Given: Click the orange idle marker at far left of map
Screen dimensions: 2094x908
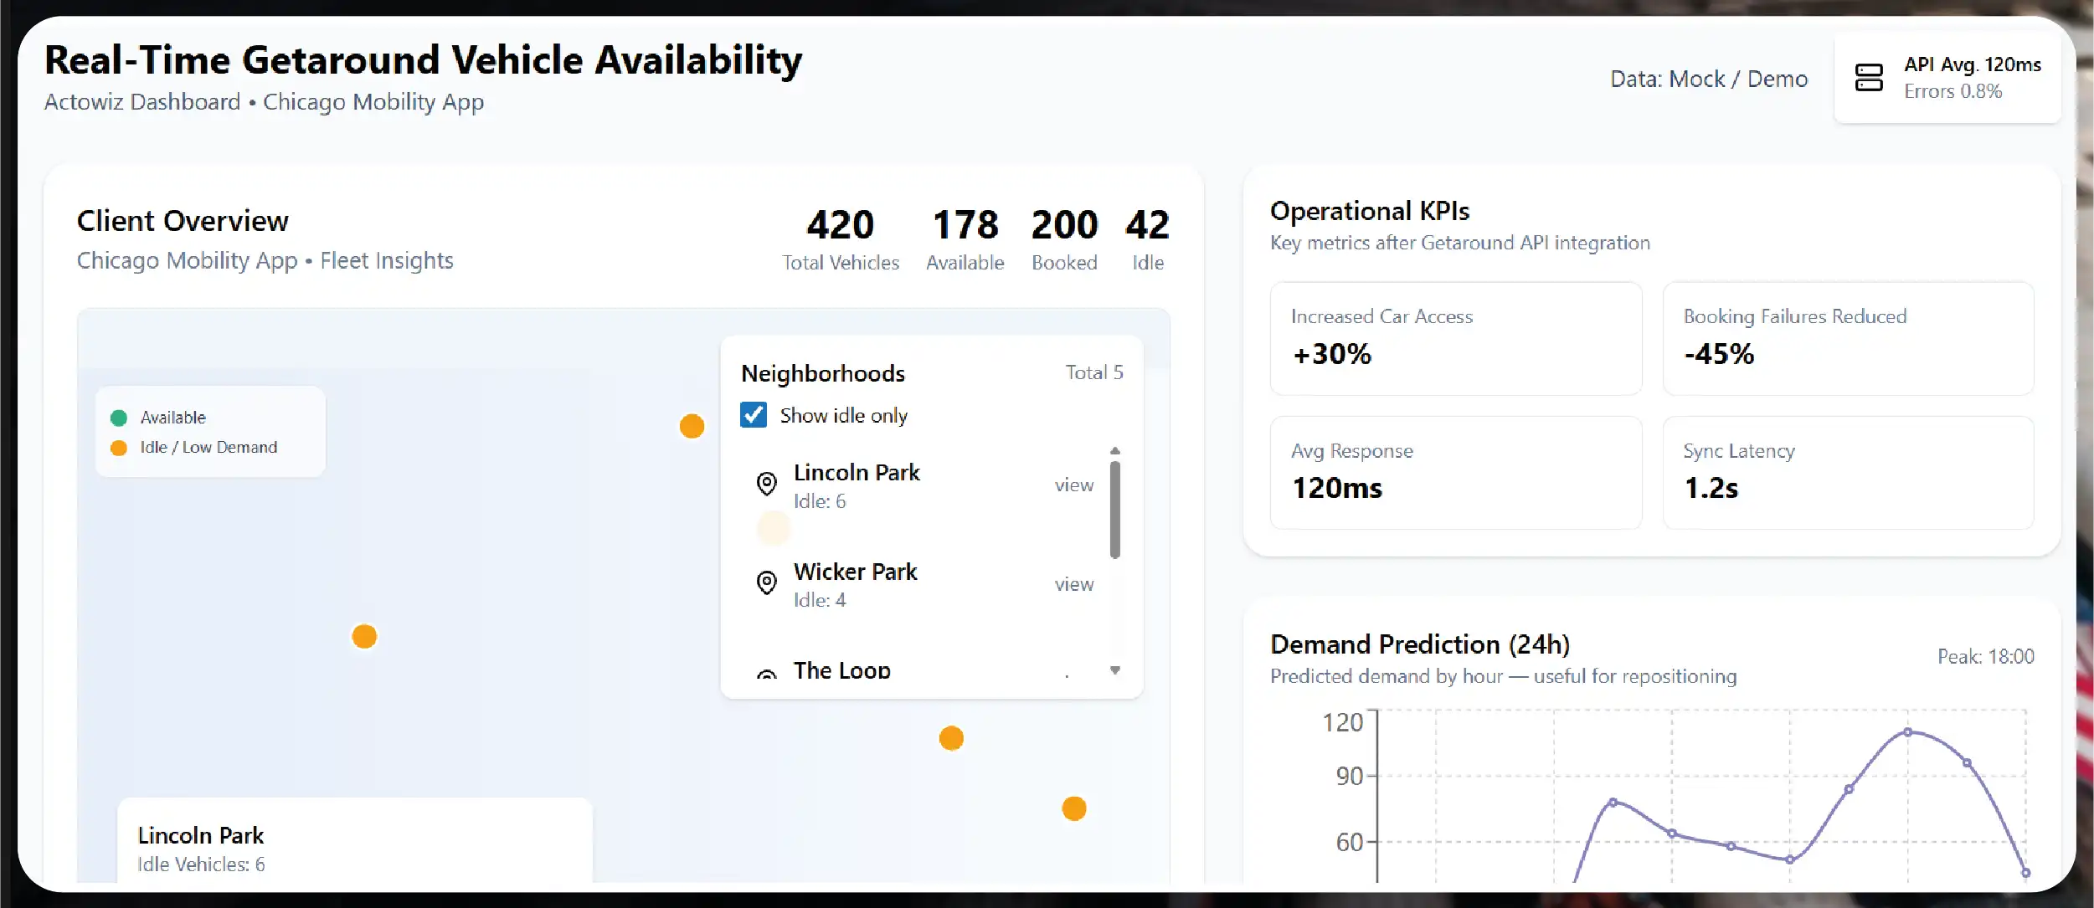Looking at the screenshot, I should click(364, 637).
